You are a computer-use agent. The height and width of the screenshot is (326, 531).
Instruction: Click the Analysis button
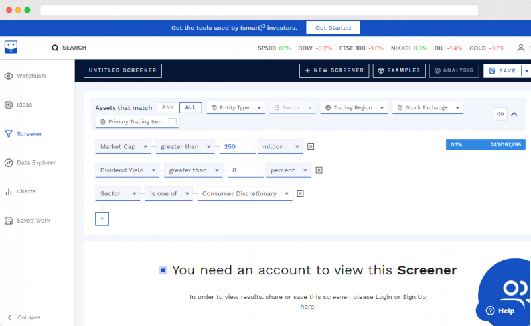tap(454, 71)
